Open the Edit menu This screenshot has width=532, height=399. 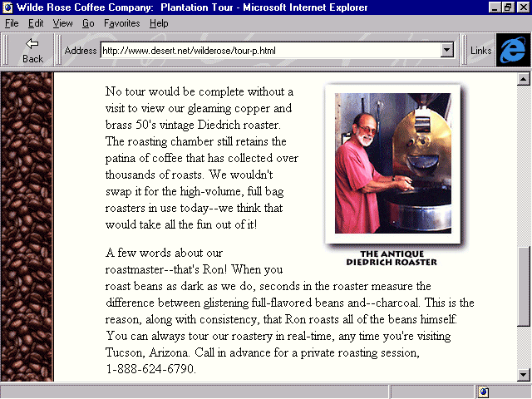click(36, 23)
